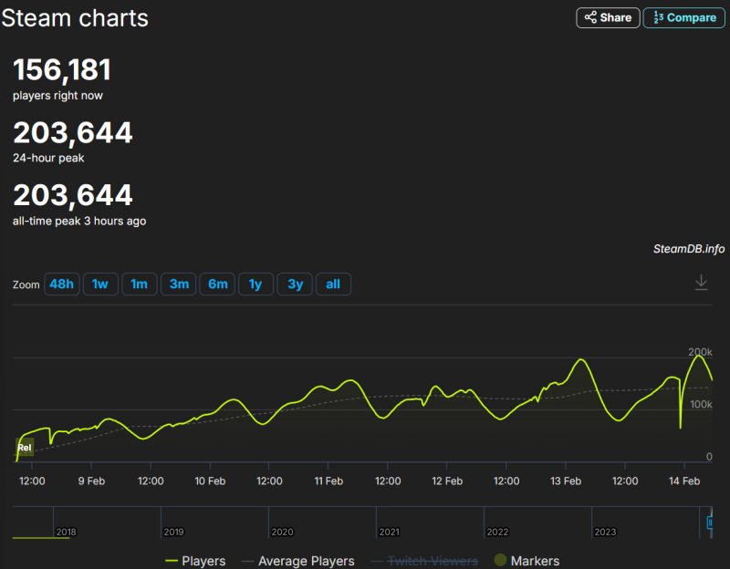Click the navigator handle at right edge
730x569 pixels.
[710, 522]
